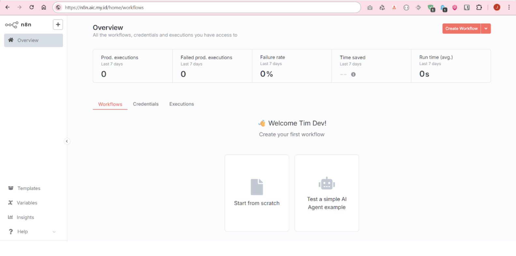516x256 pixels.
Task: Click the Create Workflow button
Action: tap(461, 29)
